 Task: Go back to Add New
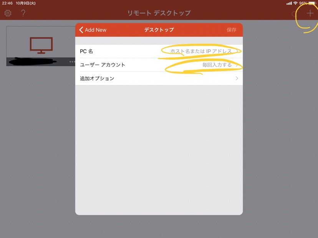click(x=93, y=30)
